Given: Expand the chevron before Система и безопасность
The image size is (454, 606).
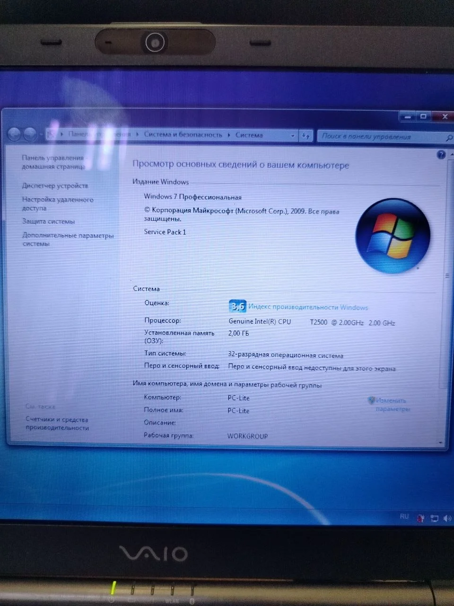Looking at the screenshot, I should pos(138,134).
